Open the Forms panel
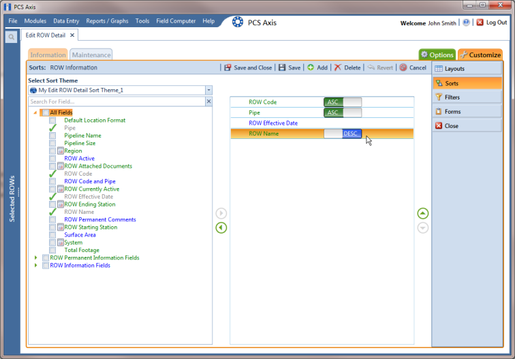 point(467,112)
